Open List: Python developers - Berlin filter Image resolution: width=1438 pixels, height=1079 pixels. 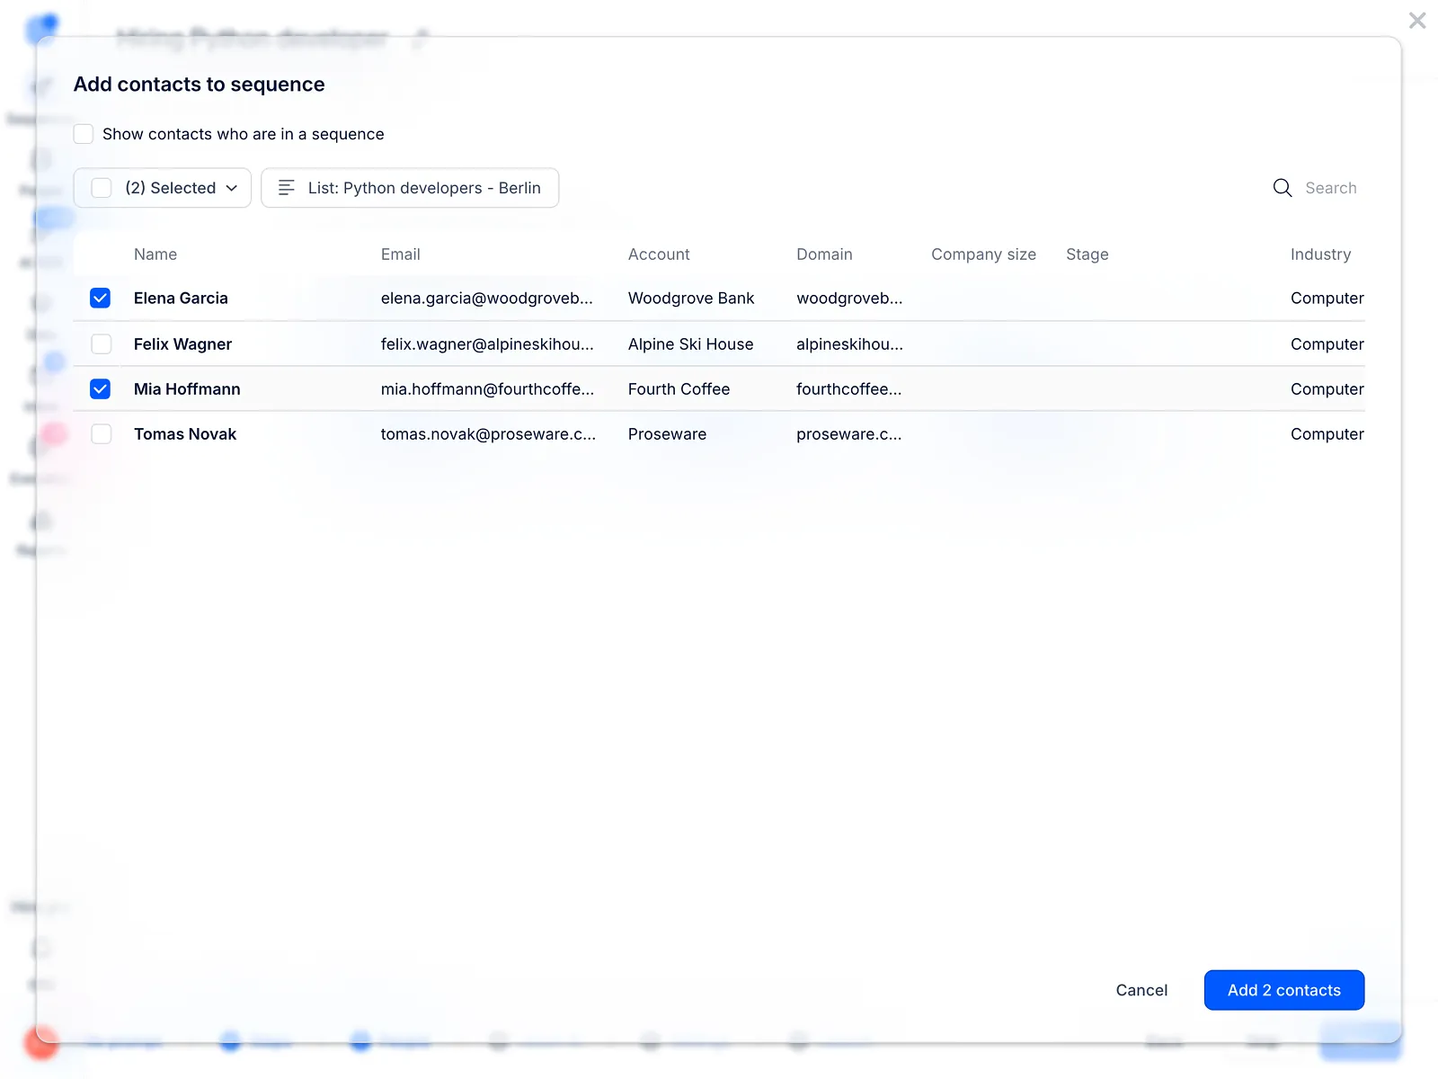410,188
